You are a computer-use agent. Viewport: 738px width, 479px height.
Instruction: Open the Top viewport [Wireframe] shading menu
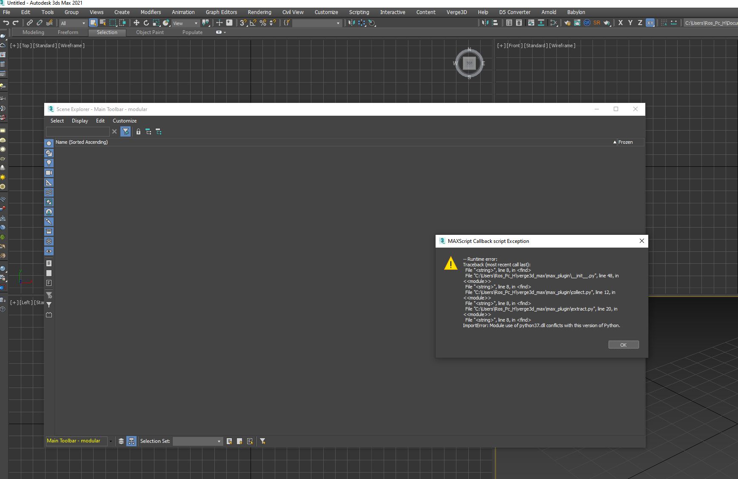coord(71,46)
